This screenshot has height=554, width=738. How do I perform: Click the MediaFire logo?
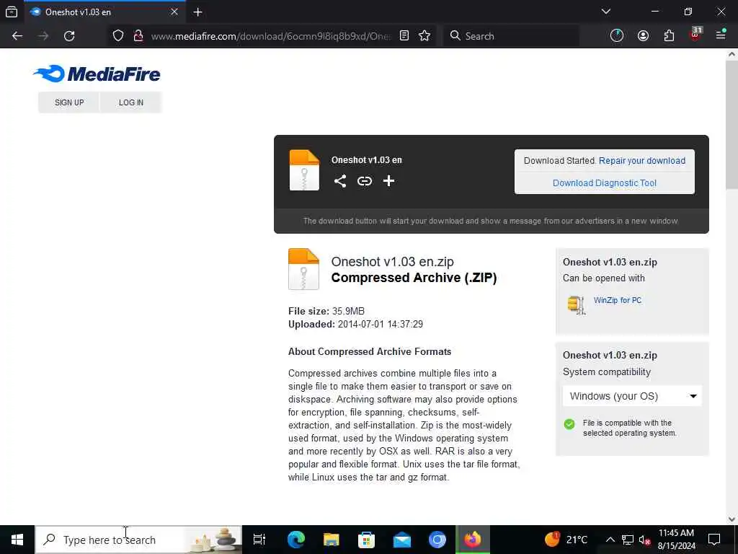coord(97,74)
